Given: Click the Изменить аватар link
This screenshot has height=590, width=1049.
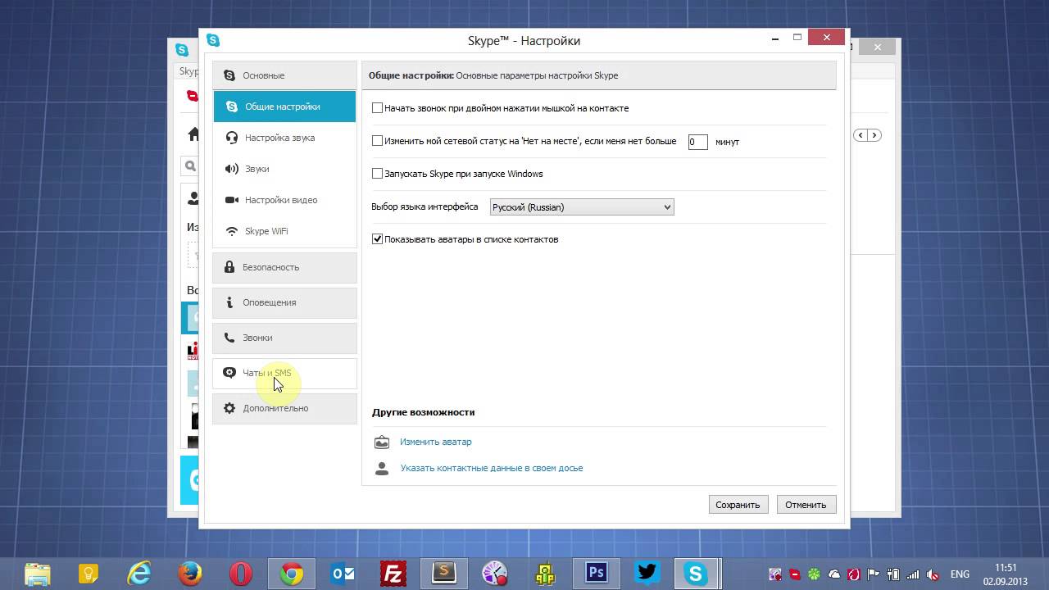Looking at the screenshot, I should [436, 442].
